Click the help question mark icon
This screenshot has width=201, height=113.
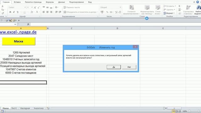(x=198, y=2)
